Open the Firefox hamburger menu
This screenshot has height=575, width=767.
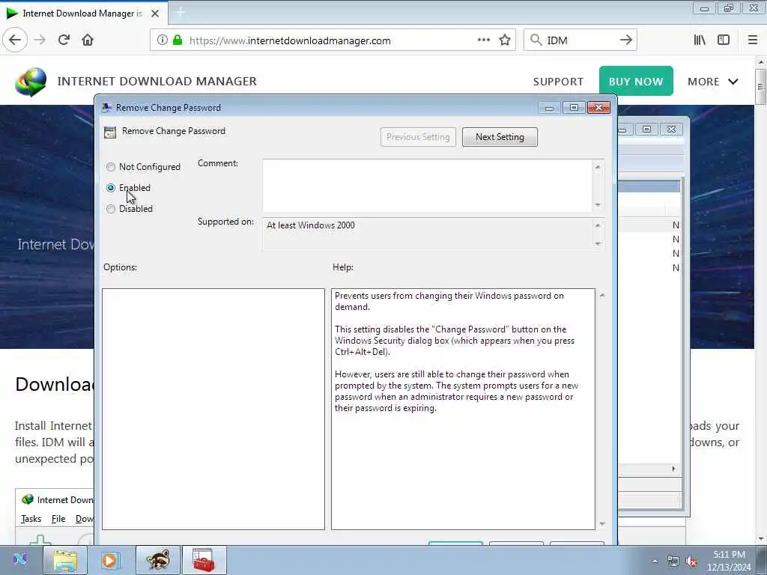tap(753, 40)
